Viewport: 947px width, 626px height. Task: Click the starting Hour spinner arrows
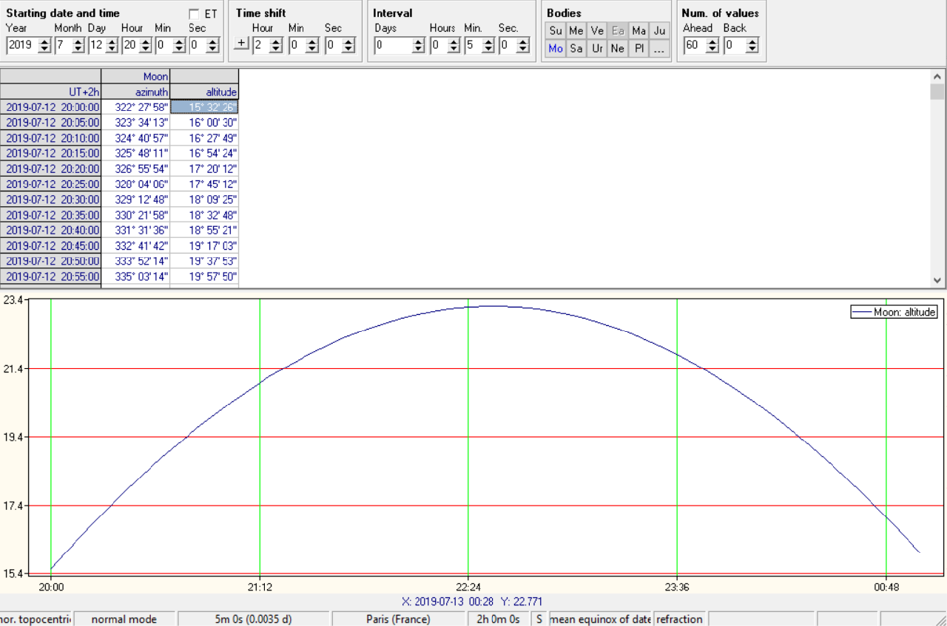pyautogui.click(x=146, y=45)
